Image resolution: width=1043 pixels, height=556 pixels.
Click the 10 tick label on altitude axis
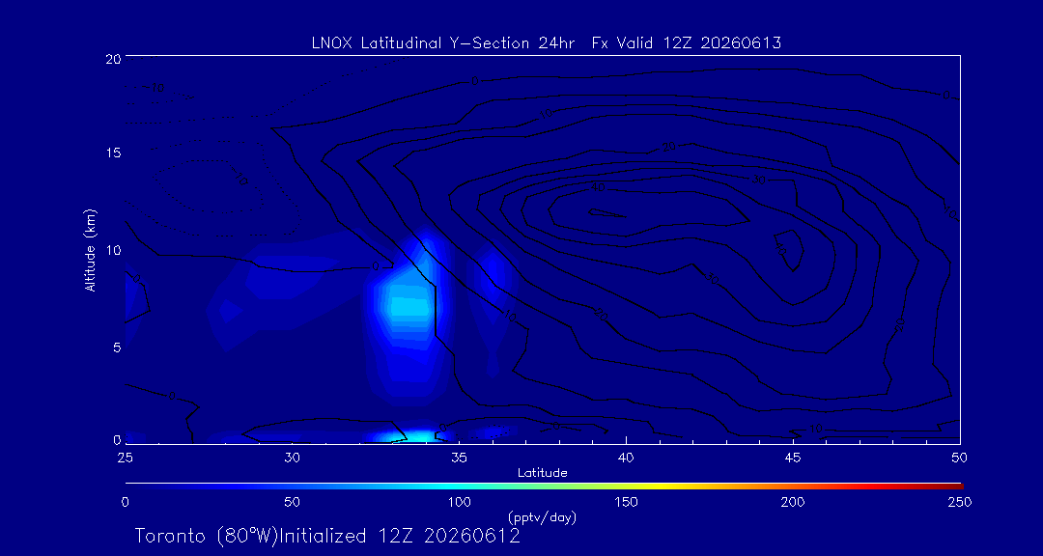(x=112, y=250)
